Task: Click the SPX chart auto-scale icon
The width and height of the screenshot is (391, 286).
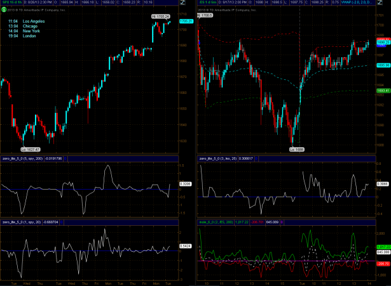Action: [182, 3]
